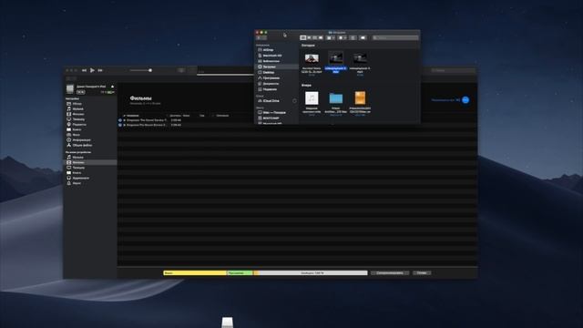Click yellow segment of iPad storage bar
This screenshot has width=583, height=328.
pyautogui.click(x=195, y=273)
